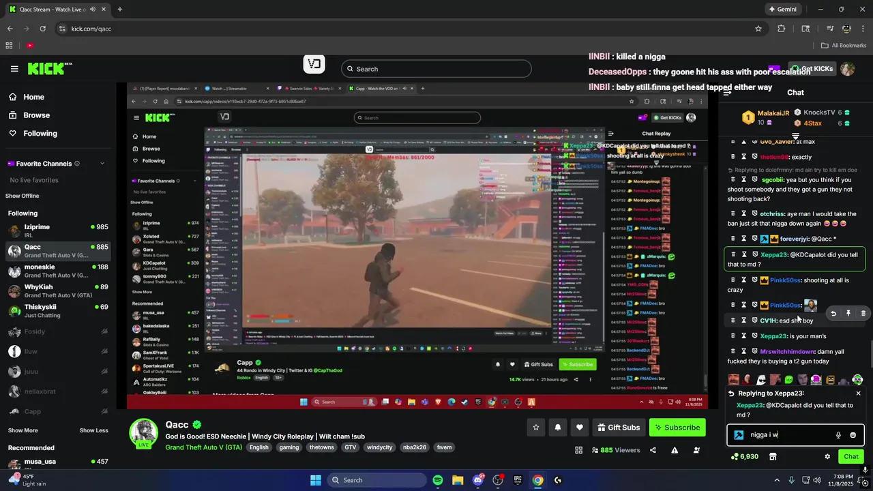Toggle the bell notifications for Qacc
Screen dimensions: 873x491
tap(558, 428)
